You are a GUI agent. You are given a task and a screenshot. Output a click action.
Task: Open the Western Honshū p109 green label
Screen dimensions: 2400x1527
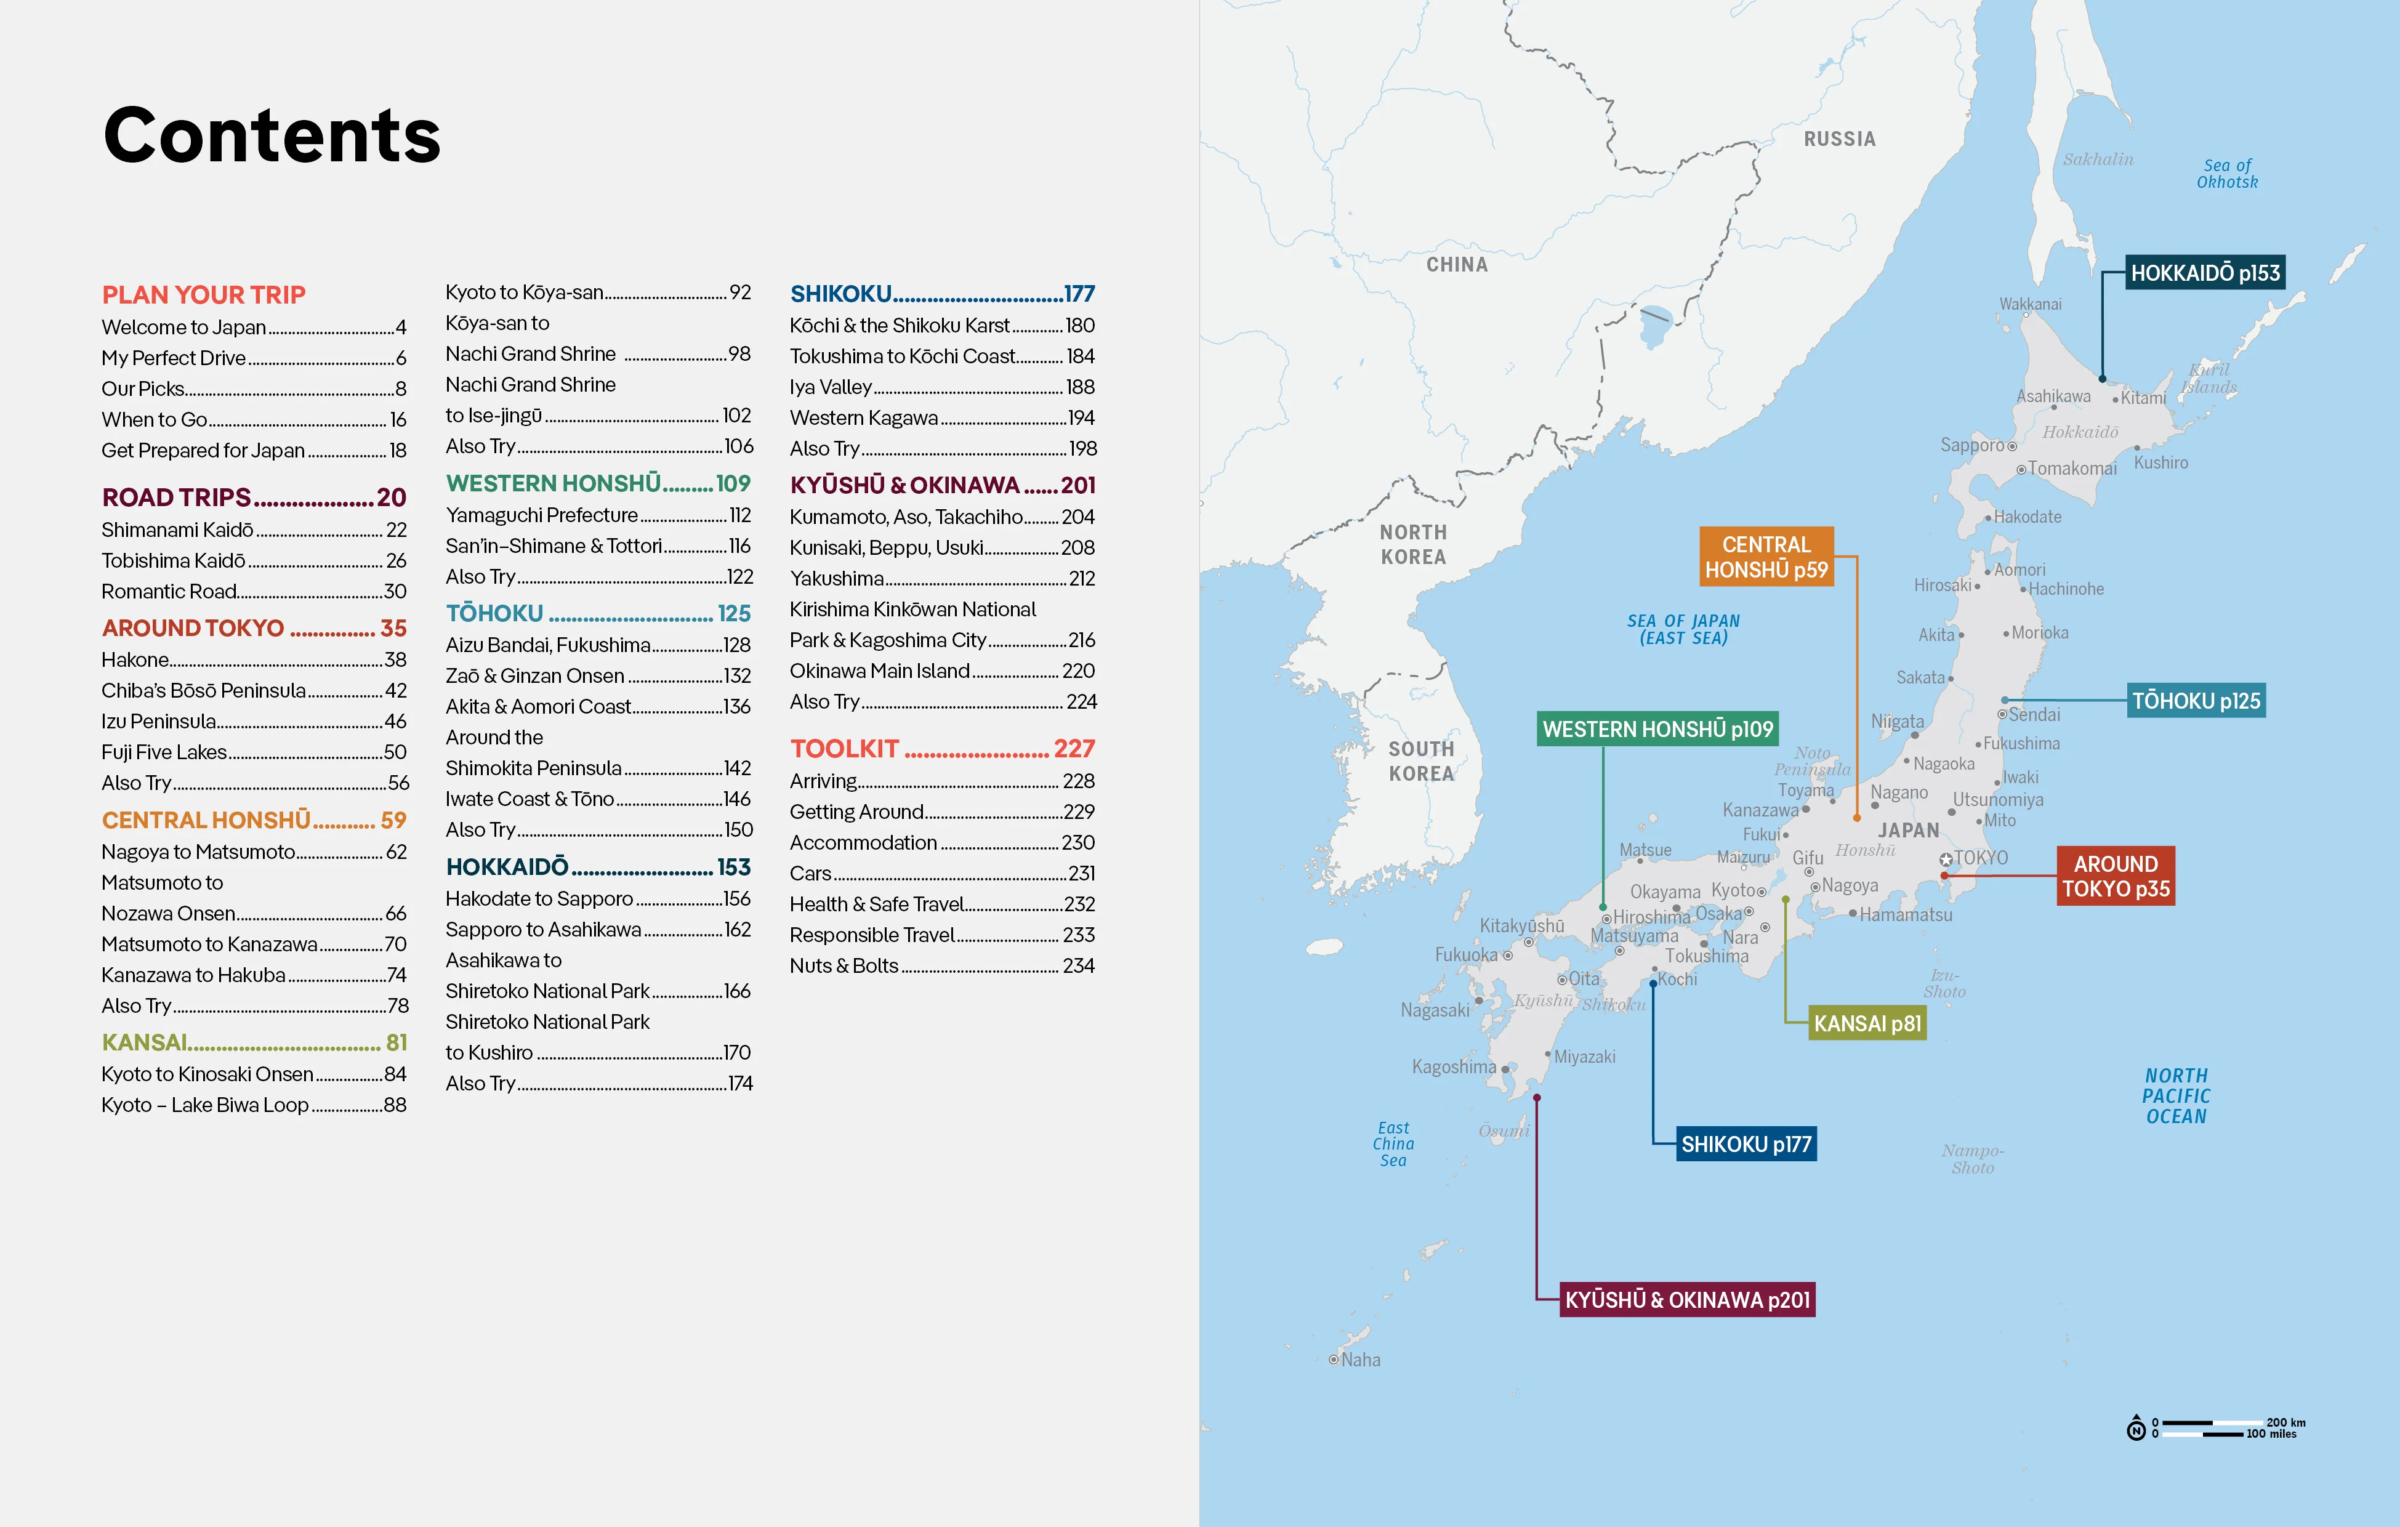coord(1657,730)
